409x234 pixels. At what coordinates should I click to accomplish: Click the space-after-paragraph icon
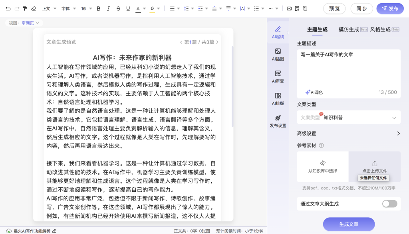[x=228, y=9]
